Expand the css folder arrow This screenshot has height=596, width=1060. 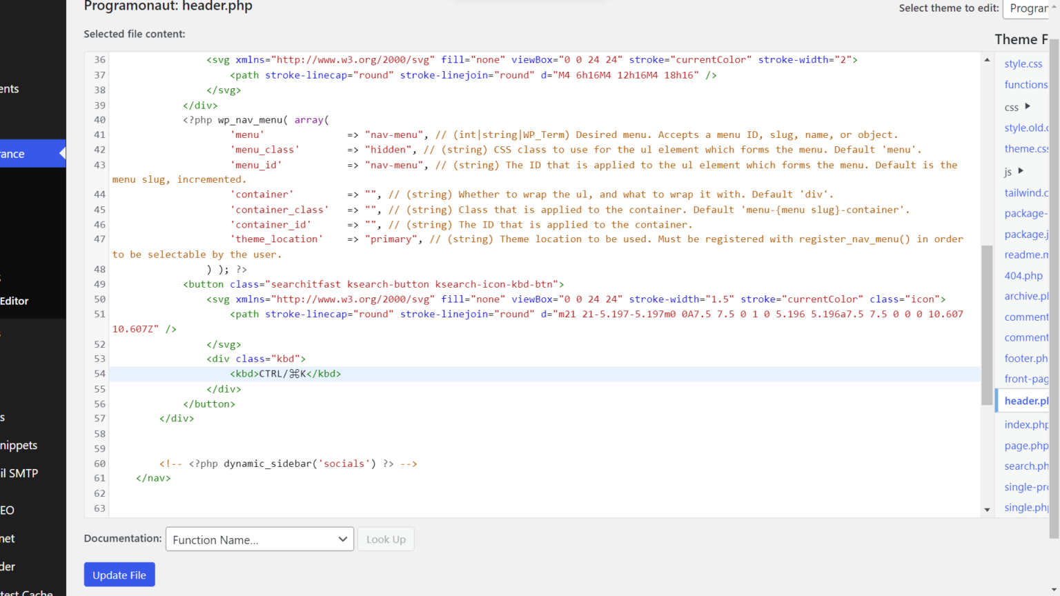pyautogui.click(x=1028, y=106)
